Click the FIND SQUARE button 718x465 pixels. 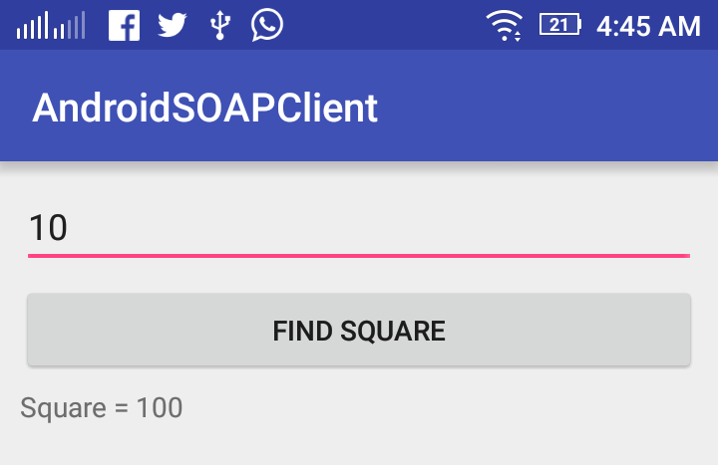click(359, 330)
